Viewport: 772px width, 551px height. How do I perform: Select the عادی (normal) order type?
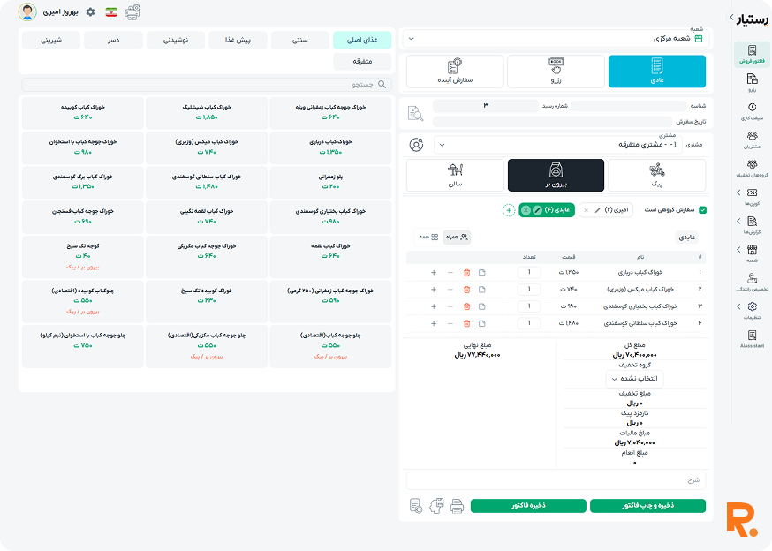(x=657, y=72)
